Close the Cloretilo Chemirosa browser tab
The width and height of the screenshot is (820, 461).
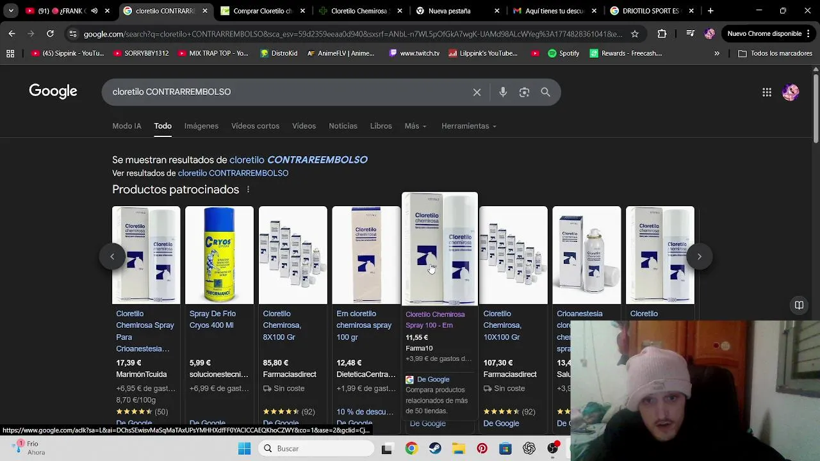(x=398, y=11)
